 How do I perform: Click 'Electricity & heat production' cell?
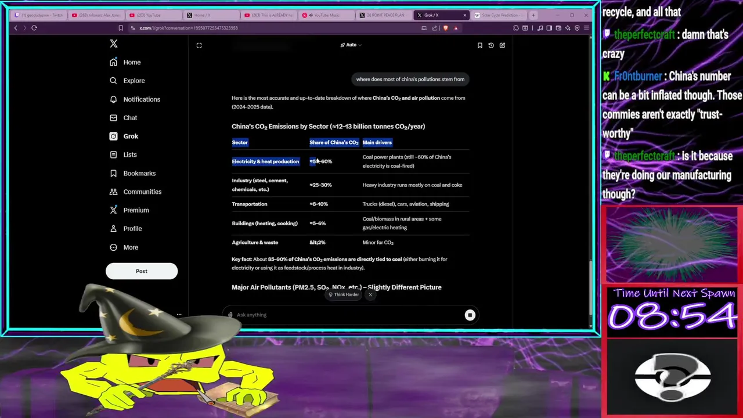(265, 161)
